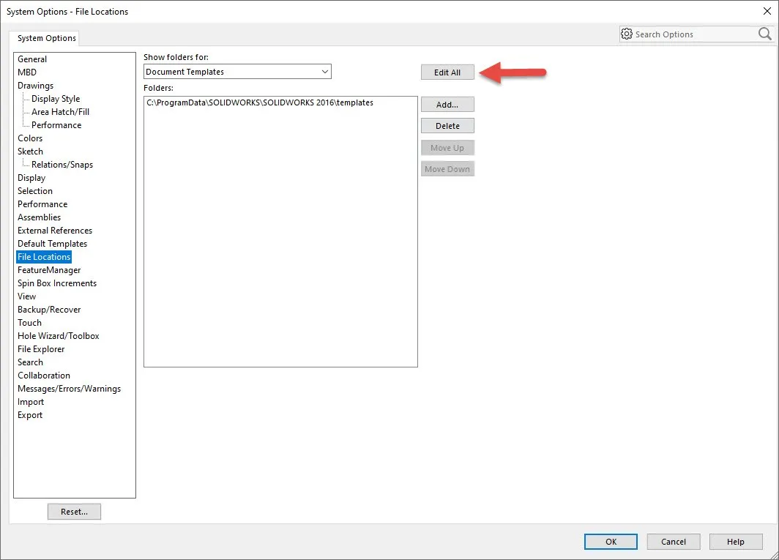Select the Default Templates category

point(52,243)
